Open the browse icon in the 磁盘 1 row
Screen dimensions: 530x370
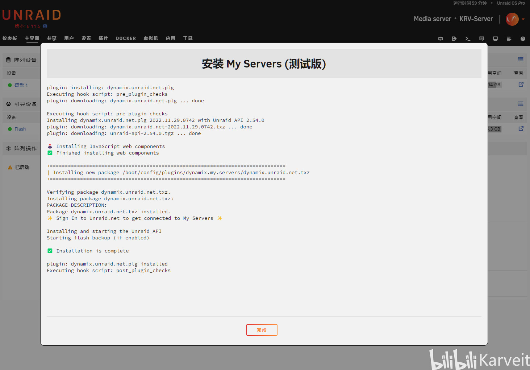pos(521,85)
